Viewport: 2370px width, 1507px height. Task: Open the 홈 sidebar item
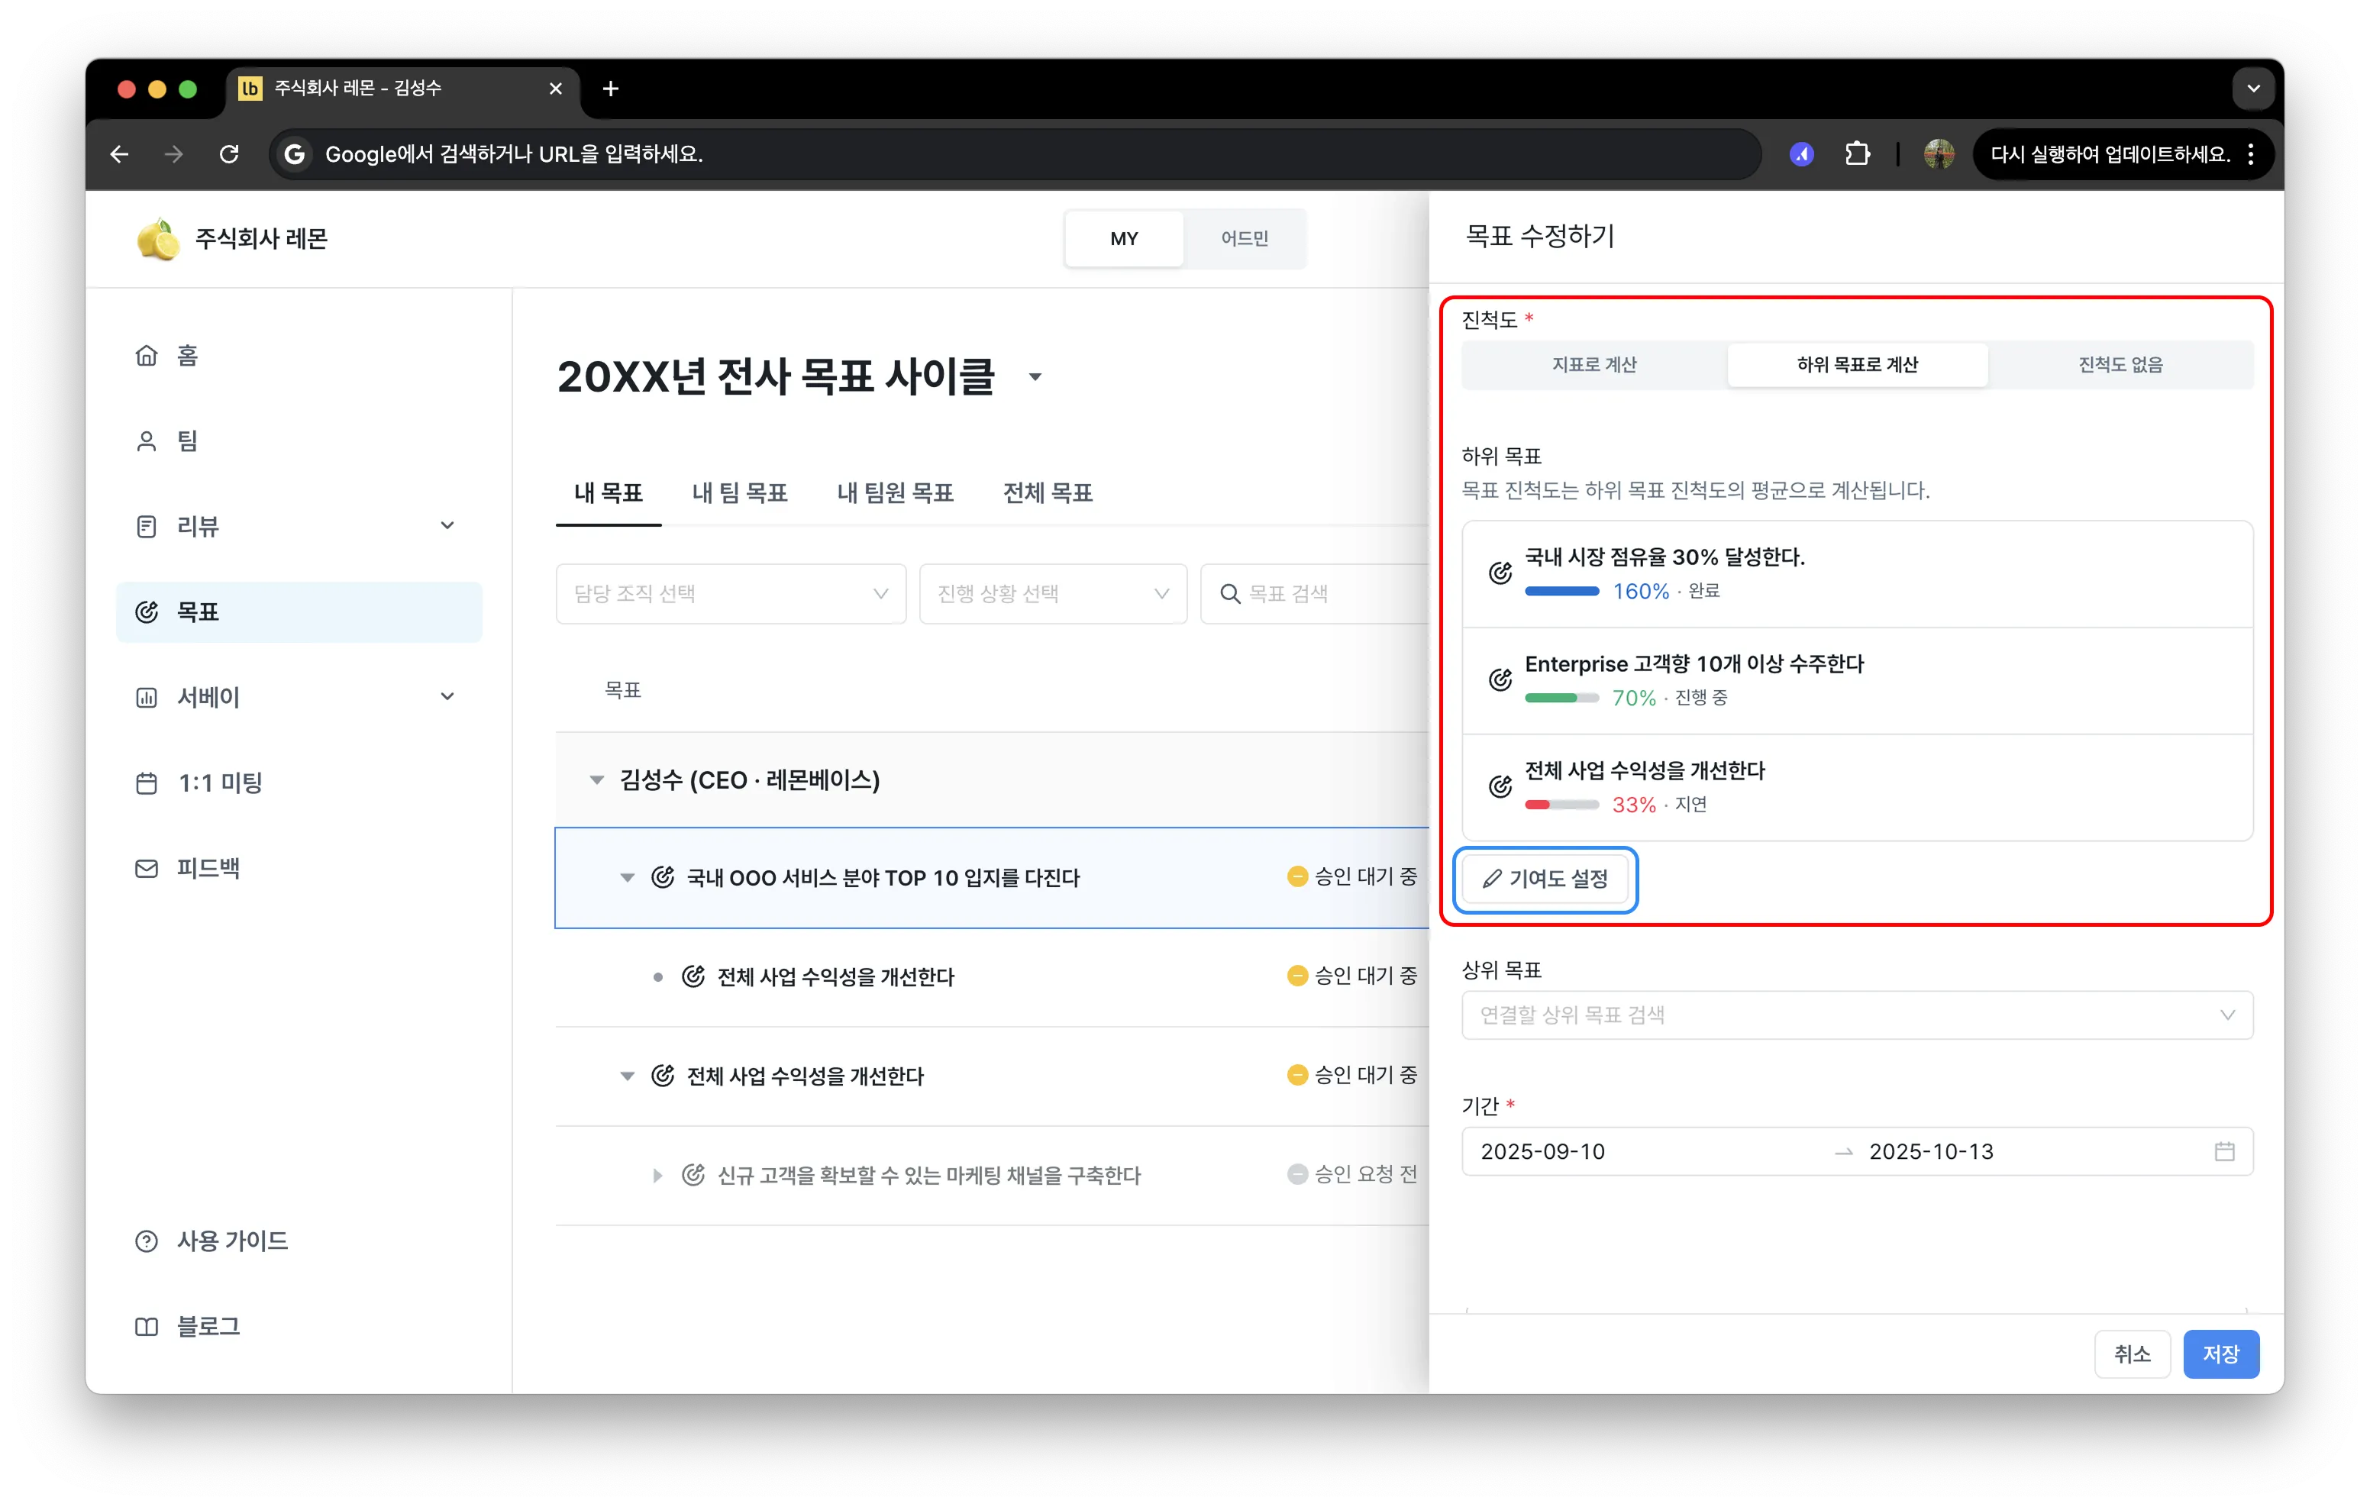click(x=299, y=355)
